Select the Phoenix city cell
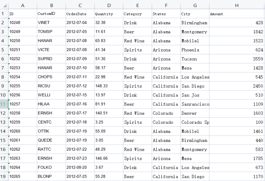This screenshot has width=265, height=181. (195, 50)
